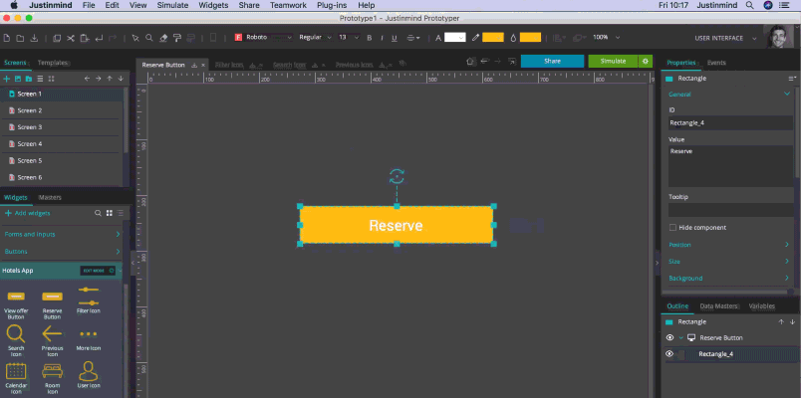Image resolution: width=801 pixels, height=398 pixels.
Task: Click the canvas Home icon
Action: 471,62
